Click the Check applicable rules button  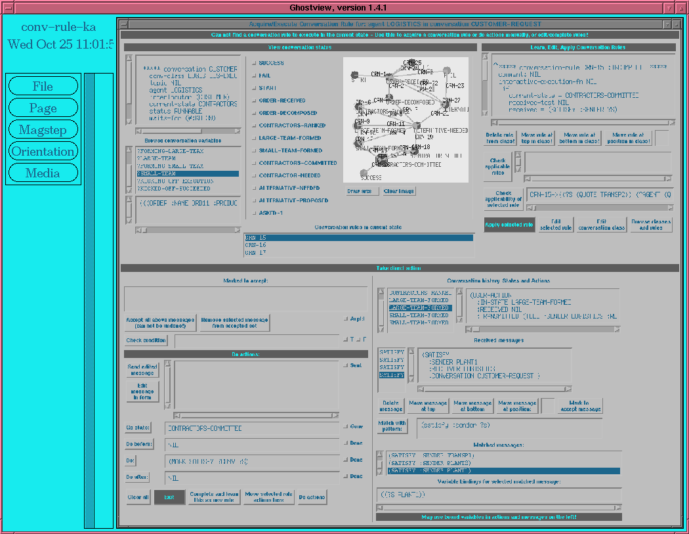(x=498, y=167)
